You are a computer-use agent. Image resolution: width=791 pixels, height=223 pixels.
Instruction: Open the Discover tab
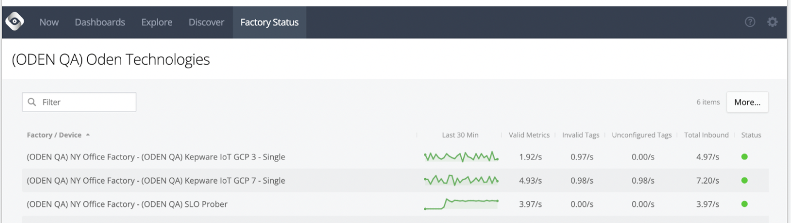click(207, 22)
